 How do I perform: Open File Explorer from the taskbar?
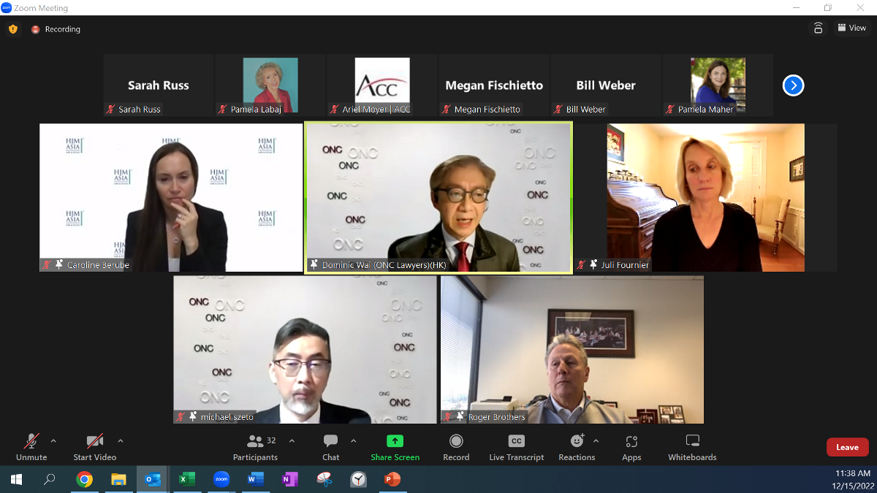(x=118, y=479)
